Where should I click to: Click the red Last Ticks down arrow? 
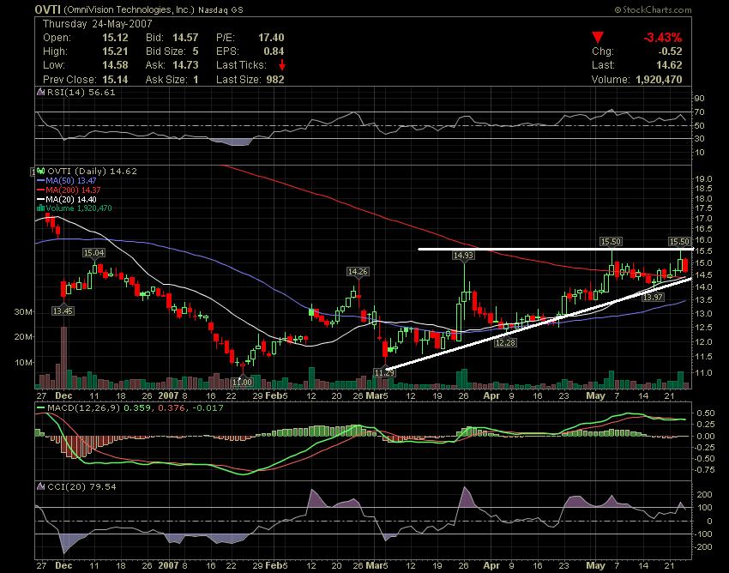282,64
